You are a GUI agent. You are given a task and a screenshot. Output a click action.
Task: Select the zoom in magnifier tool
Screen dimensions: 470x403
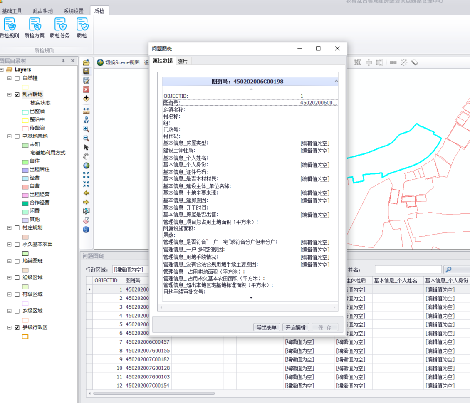[x=86, y=129]
